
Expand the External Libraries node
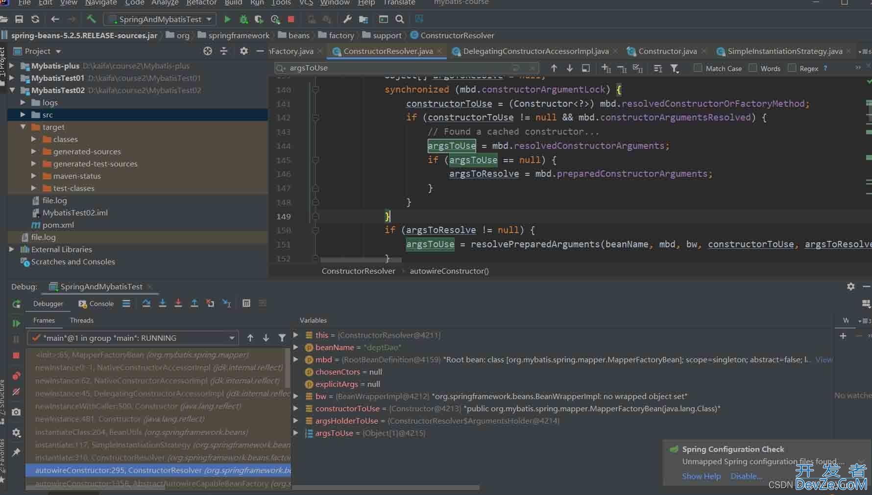[11, 249]
